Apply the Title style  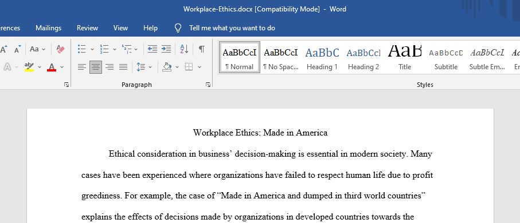click(405, 57)
